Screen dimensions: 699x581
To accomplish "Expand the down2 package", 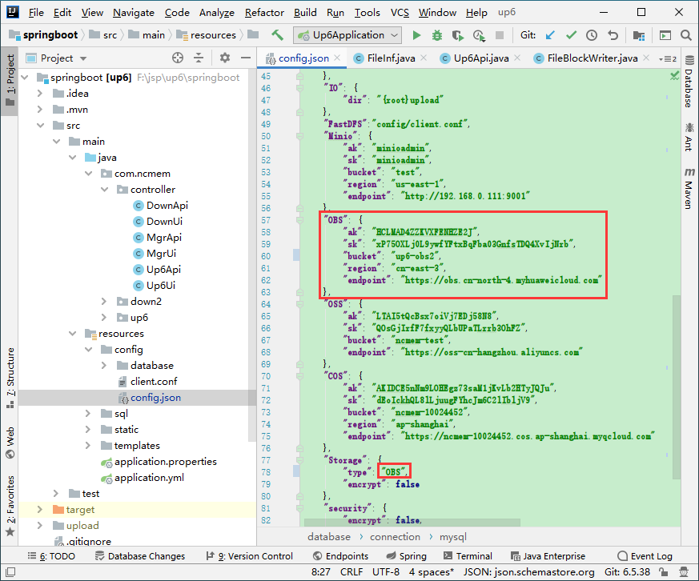I will coord(104,302).
